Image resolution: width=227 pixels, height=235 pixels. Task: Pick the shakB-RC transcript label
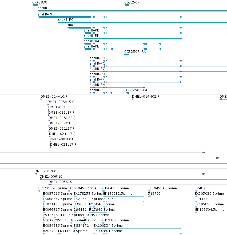click(75, 25)
